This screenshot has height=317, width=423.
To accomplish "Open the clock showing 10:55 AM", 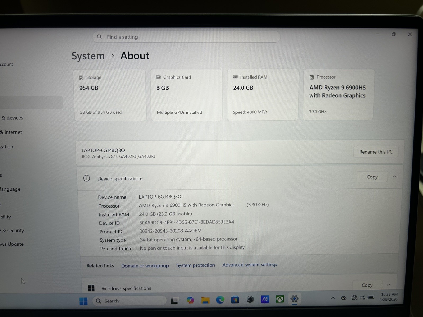I will pyautogui.click(x=389, y=297).
